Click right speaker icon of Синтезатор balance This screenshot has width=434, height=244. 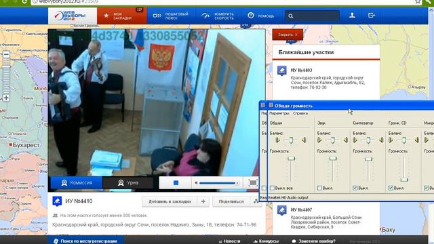tap(382, 140)
